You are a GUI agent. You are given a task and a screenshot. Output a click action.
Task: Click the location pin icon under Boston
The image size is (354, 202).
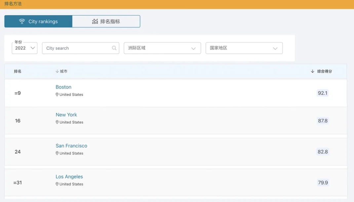click(x=57, y=95)
